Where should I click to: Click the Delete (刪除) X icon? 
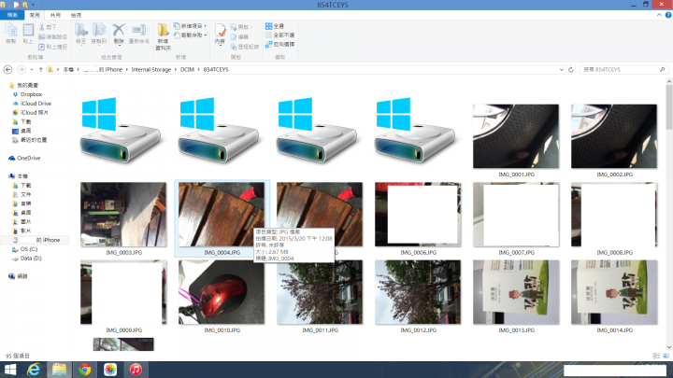click(119, 30)
